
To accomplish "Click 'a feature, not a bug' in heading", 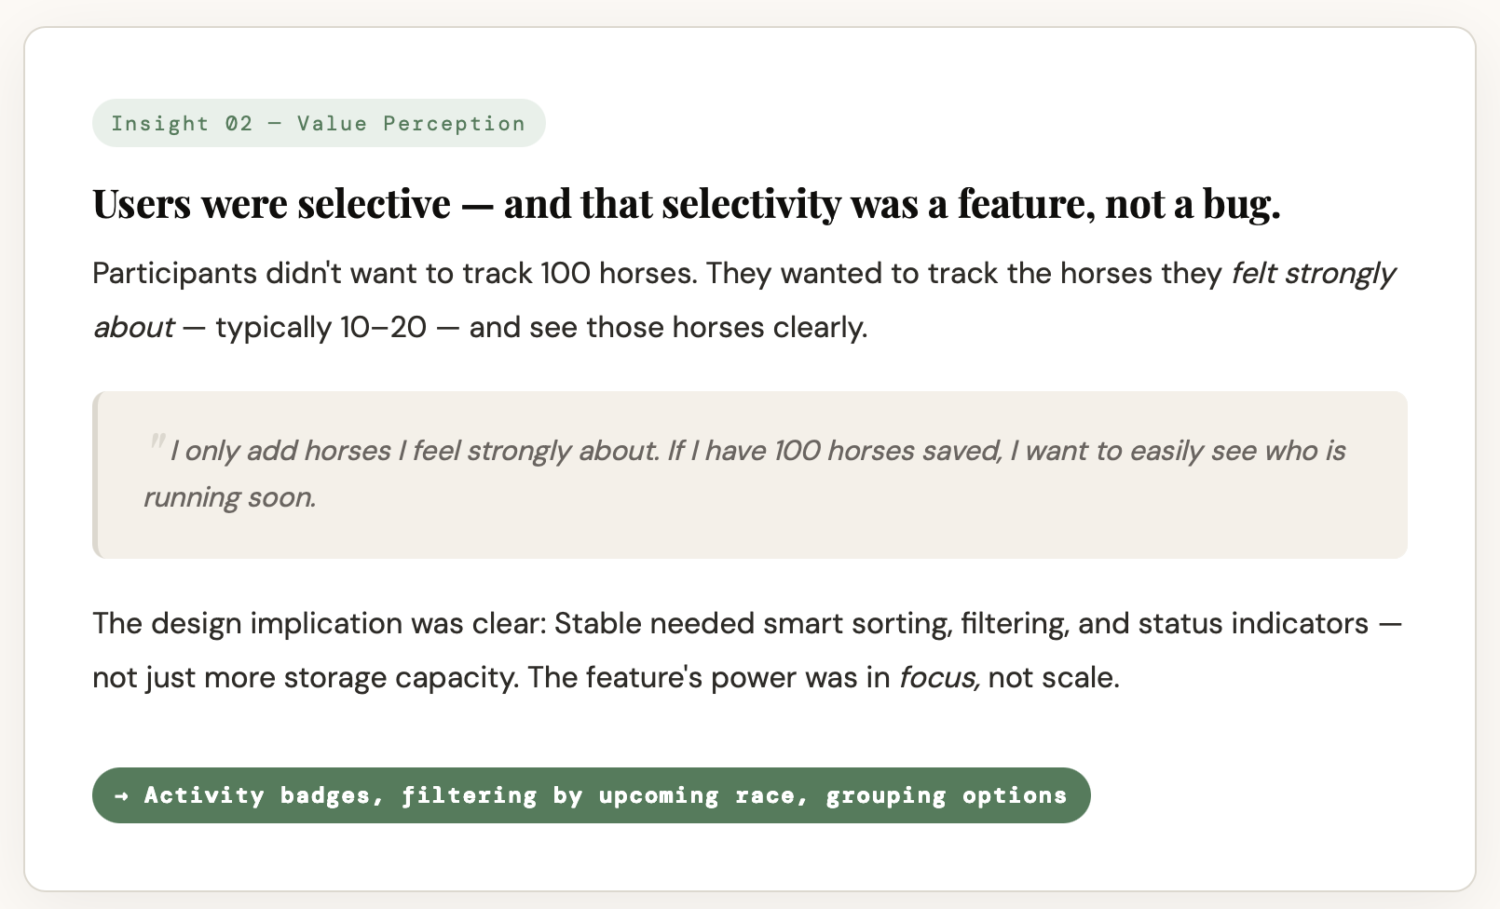I will (1104, 204).
